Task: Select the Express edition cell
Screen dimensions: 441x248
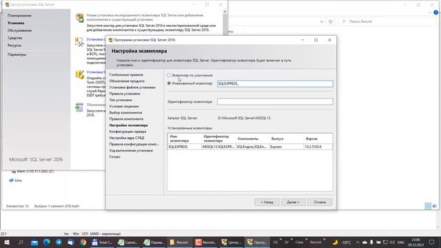Action: pos(286,147)
